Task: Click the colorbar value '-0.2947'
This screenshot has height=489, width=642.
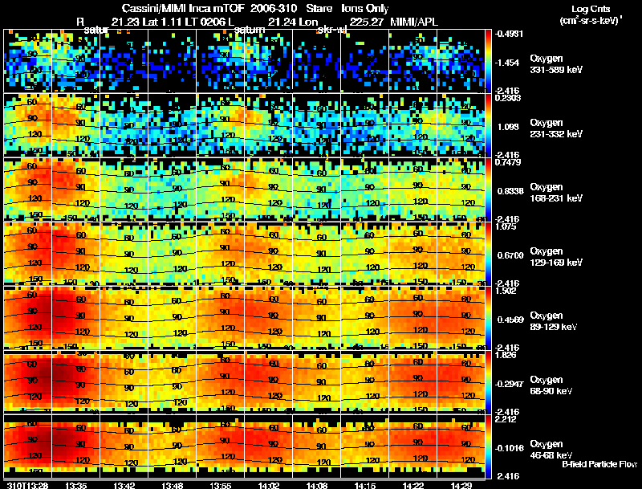Action: [509, 384]
